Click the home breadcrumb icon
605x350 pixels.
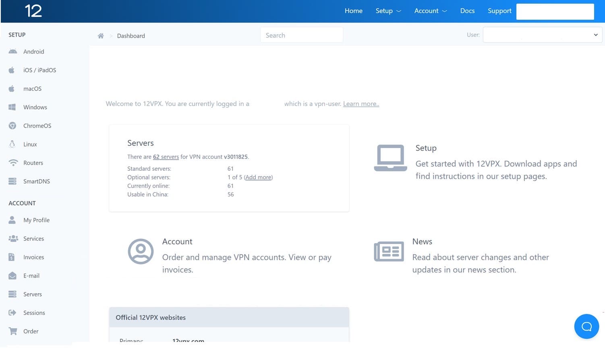[101, 36]
